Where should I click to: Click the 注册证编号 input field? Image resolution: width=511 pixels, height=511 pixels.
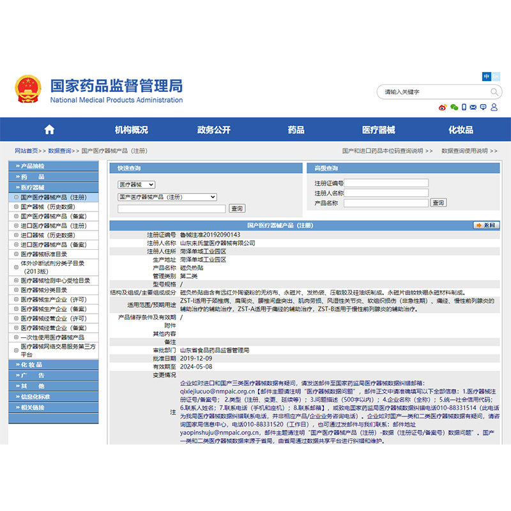(x=386, y=183)
